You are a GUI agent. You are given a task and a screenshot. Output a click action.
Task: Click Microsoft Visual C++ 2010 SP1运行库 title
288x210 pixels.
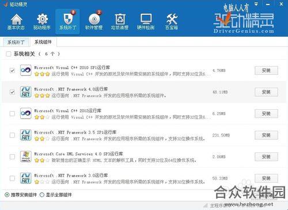click(x=72, y=67)
